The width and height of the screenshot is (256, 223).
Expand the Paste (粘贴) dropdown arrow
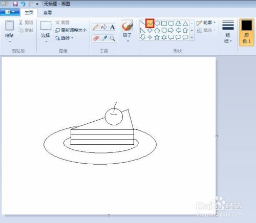pos(10,41)
